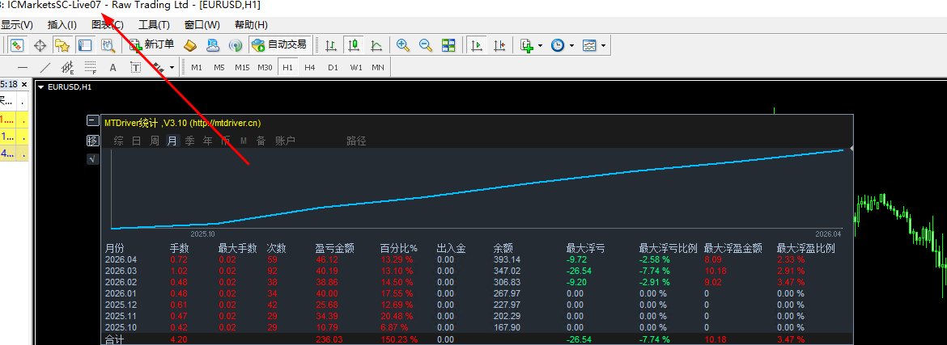The height and width of the screenshot is (345, 947).
Task: Expand the arrows tool dropdown arrow
Action: pyautogui.click(x=172, y=68)
